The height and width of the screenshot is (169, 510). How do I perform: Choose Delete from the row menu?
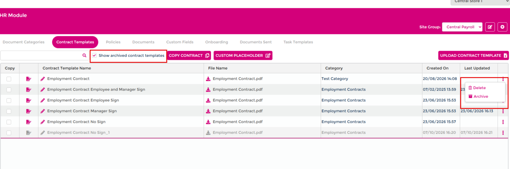point(477,88)
